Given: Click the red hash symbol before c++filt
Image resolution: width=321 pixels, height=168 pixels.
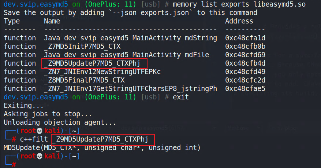Looking at the screenshot, I should pos(14,139).
